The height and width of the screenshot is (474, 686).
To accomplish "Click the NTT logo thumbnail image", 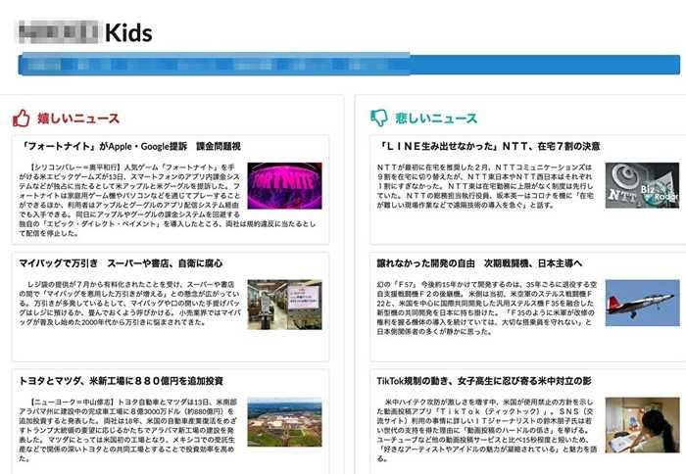I will coord(641,186).
